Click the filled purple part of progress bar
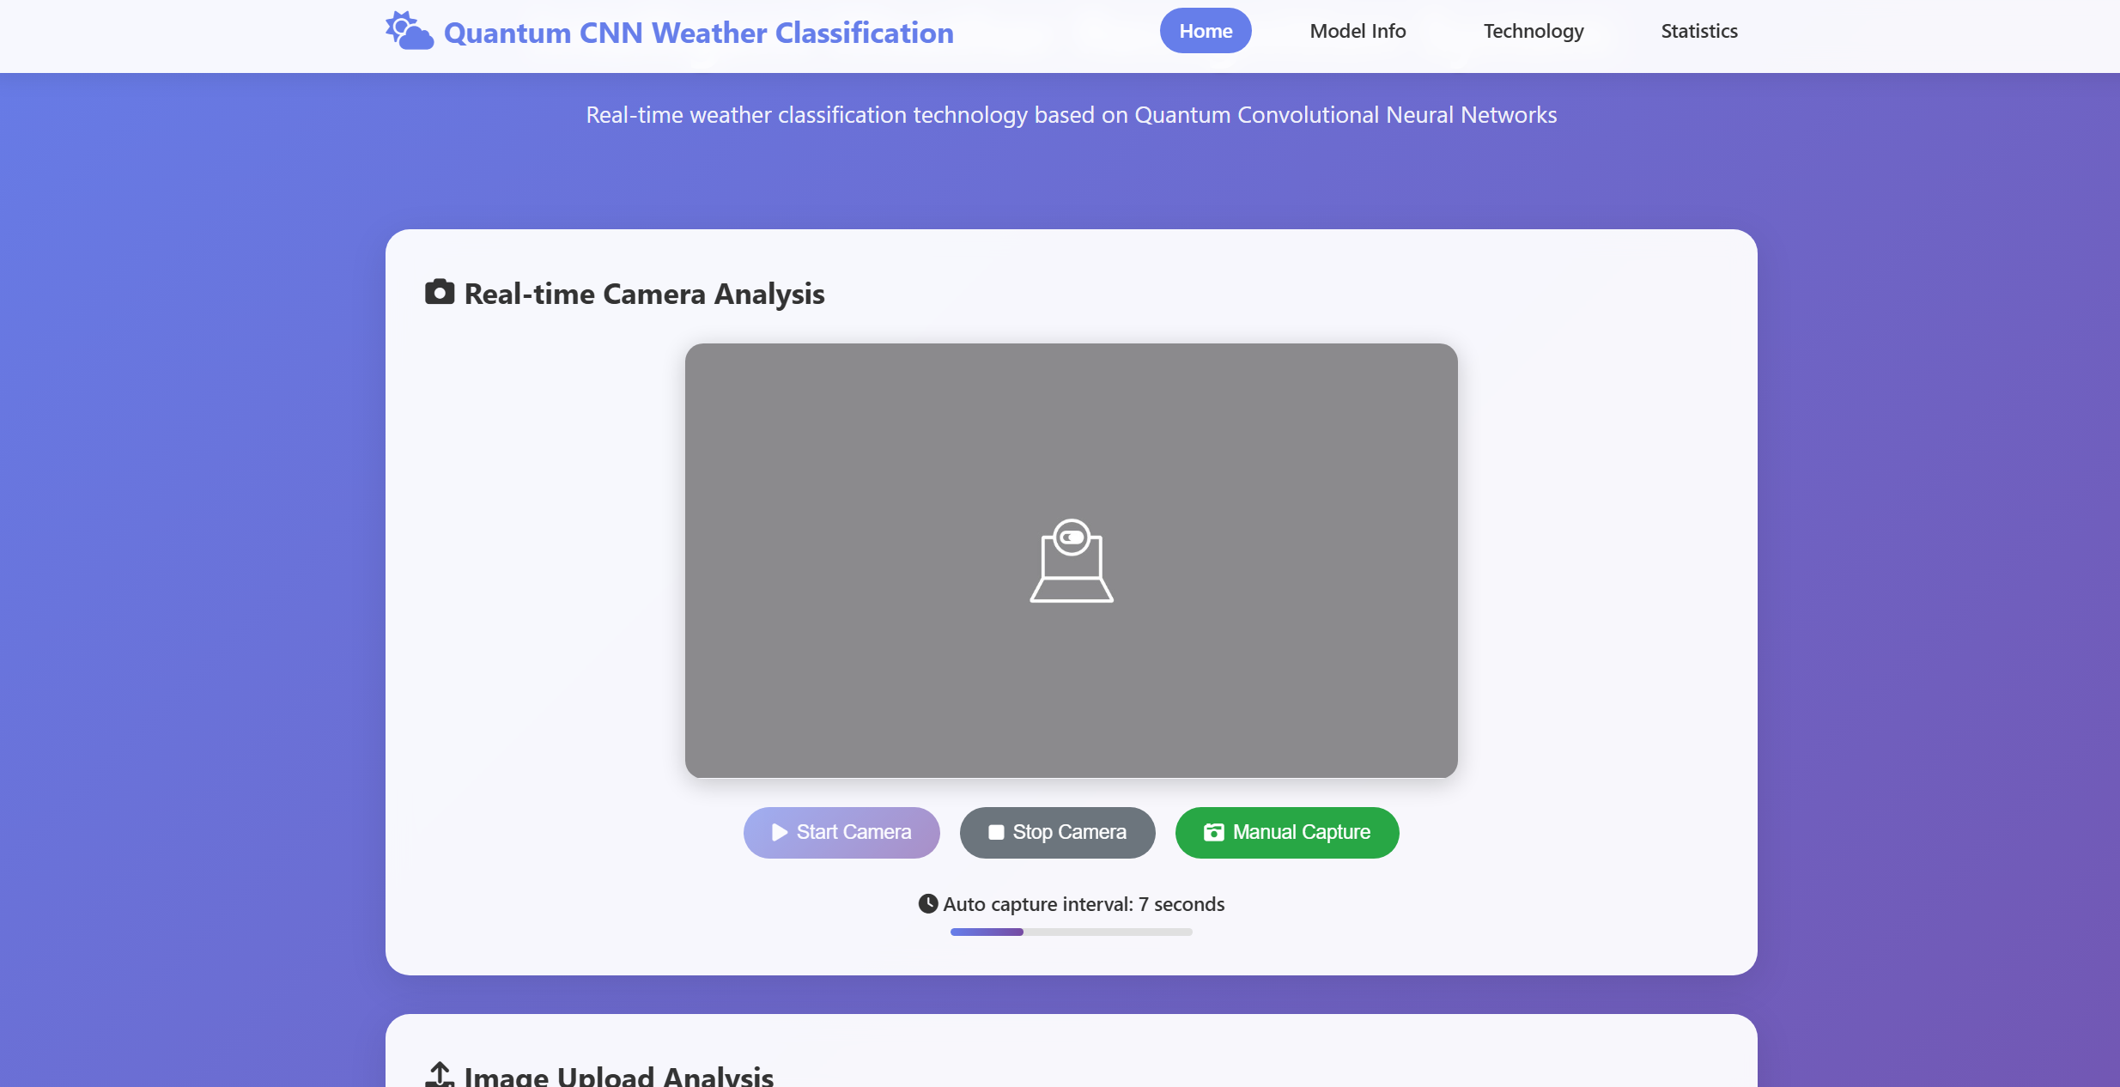The height and width of the screenshot is (1087, 2120). coord(986,932)
